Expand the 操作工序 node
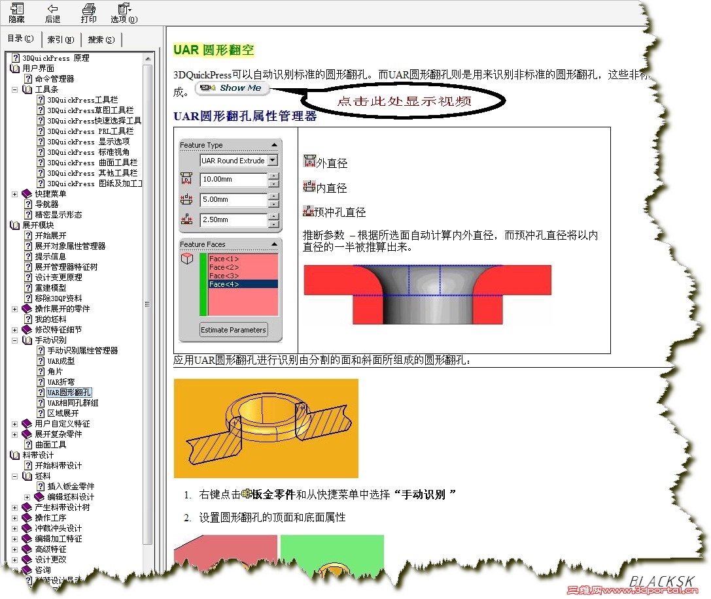711x599 pixels. click(14, 519)
